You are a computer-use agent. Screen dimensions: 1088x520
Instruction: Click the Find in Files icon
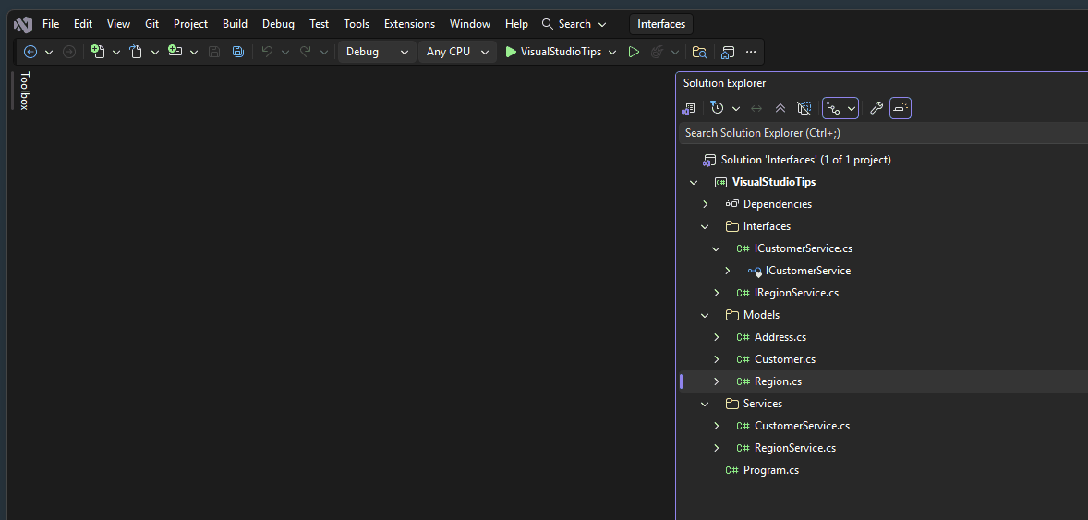(x=699, y=52)
